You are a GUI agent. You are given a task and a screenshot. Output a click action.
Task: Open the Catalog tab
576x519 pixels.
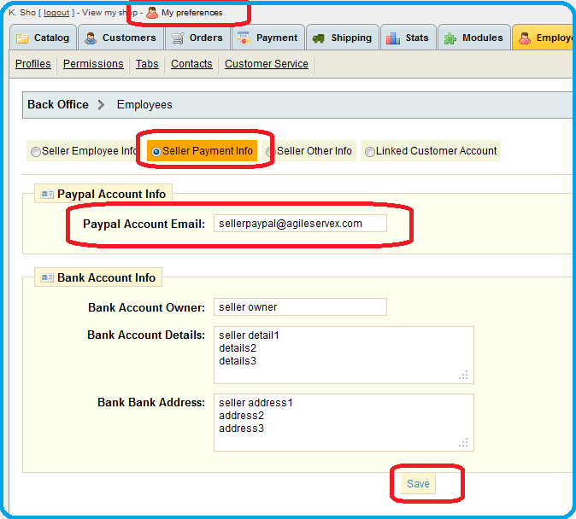43,38
